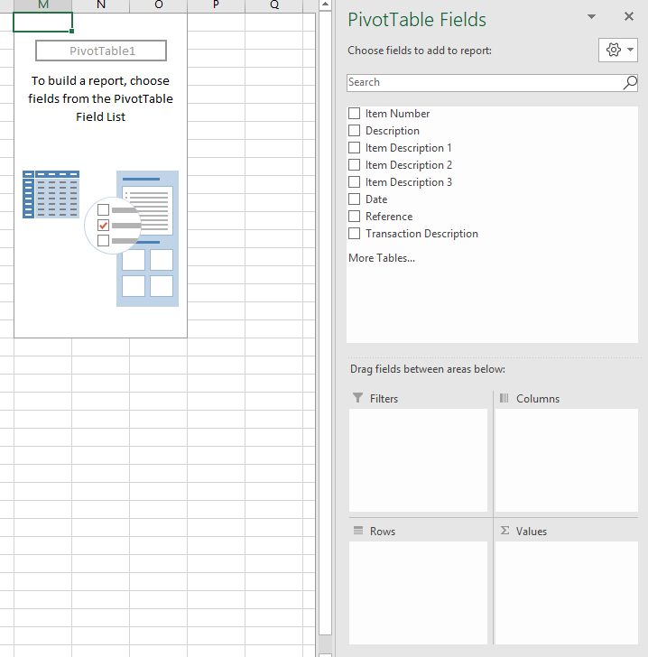Image resolution: width=648 pixels, height=657 pixels.
Task: Click the Transaction Description field label
Action: 421,234
